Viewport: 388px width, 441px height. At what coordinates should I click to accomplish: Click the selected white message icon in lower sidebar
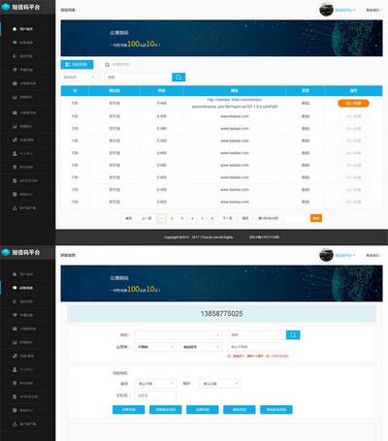[15, 288]
